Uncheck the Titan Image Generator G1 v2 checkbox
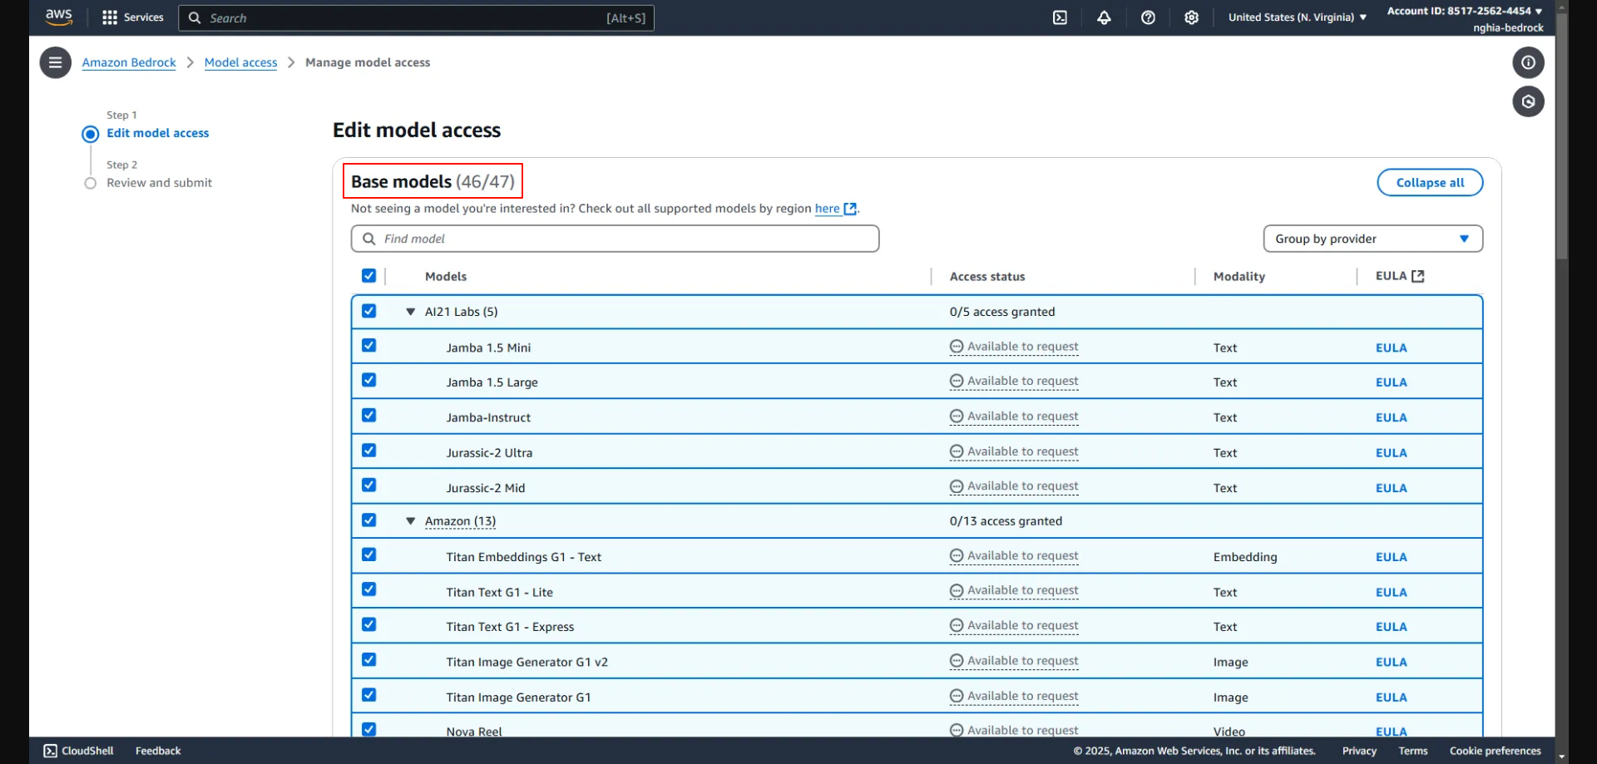The height and width of the screenshot is (764, 1597). pos(369,660)
